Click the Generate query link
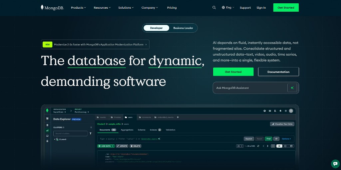This screenshot has height=170, width=341. point(149,139)
